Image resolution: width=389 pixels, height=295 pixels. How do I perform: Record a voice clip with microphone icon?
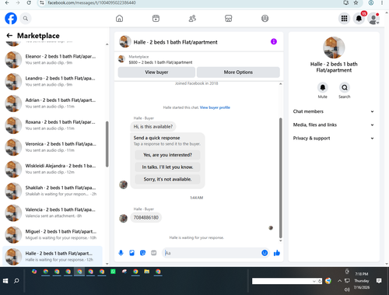point(121,253)
